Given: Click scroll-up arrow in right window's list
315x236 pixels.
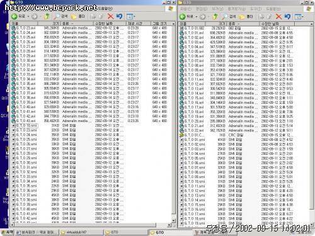Looking at the screenshot, I should pyautogui.click(x=312, y=24).
